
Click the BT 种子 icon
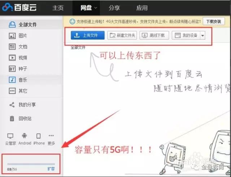(12, 69)
